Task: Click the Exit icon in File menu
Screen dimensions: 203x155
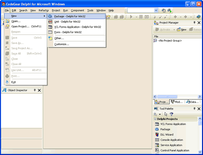Action: click(x=7, y=82)
